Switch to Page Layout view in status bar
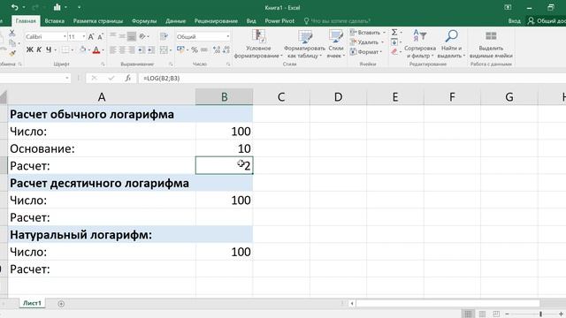Image resolution: width=566 pixels, height=318 pixels. [x=482, y=314]
